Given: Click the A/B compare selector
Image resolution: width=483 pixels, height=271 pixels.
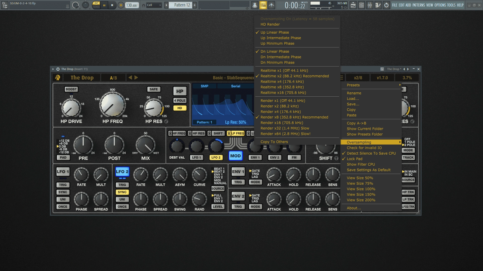Looking at the screenshot, I should [113, 78].
